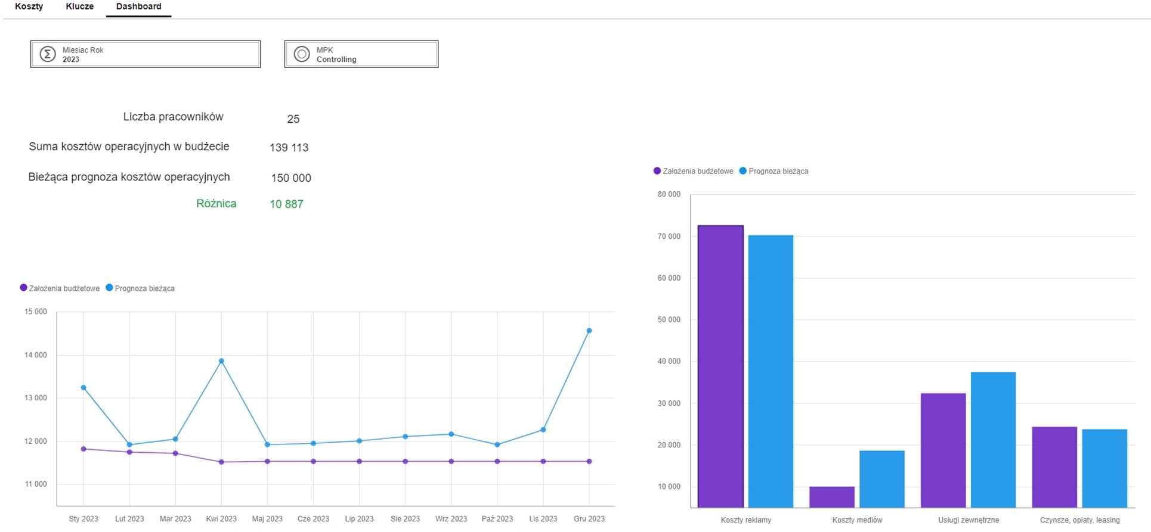
Task: Click the budget cost sum 139 113
Action: 289,148
